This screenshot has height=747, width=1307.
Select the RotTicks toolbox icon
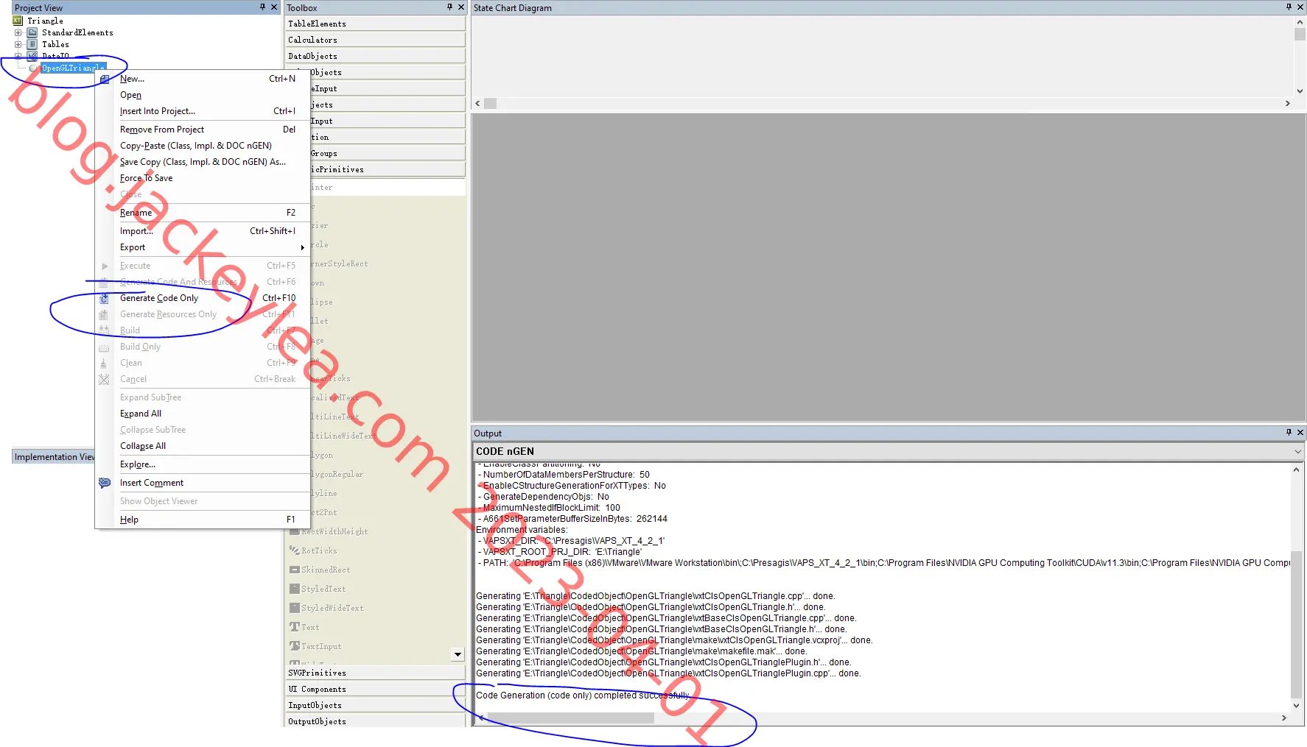(295, 550)
